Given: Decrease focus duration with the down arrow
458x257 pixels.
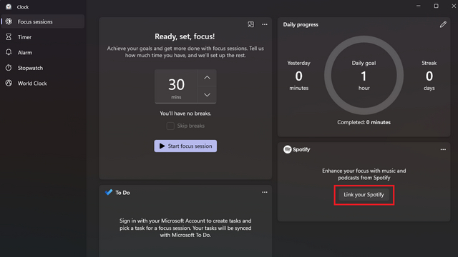Looking at the screenshot, I should (x=207, y=95).
